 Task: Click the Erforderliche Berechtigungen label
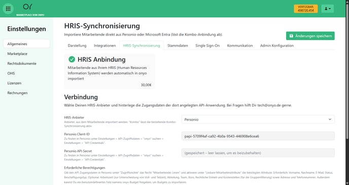click(85, 168)
